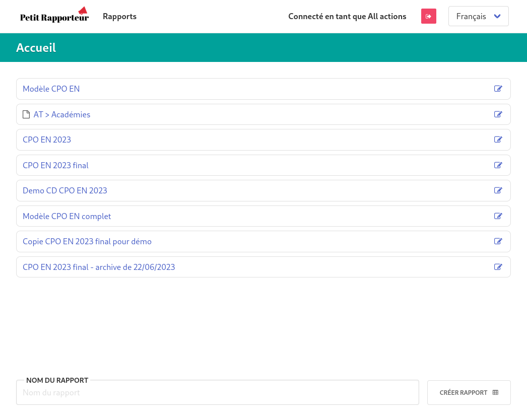Click the "Connecté en tant que All actions" text
This screenshot has height=417, width=527.
click(347, 17)
